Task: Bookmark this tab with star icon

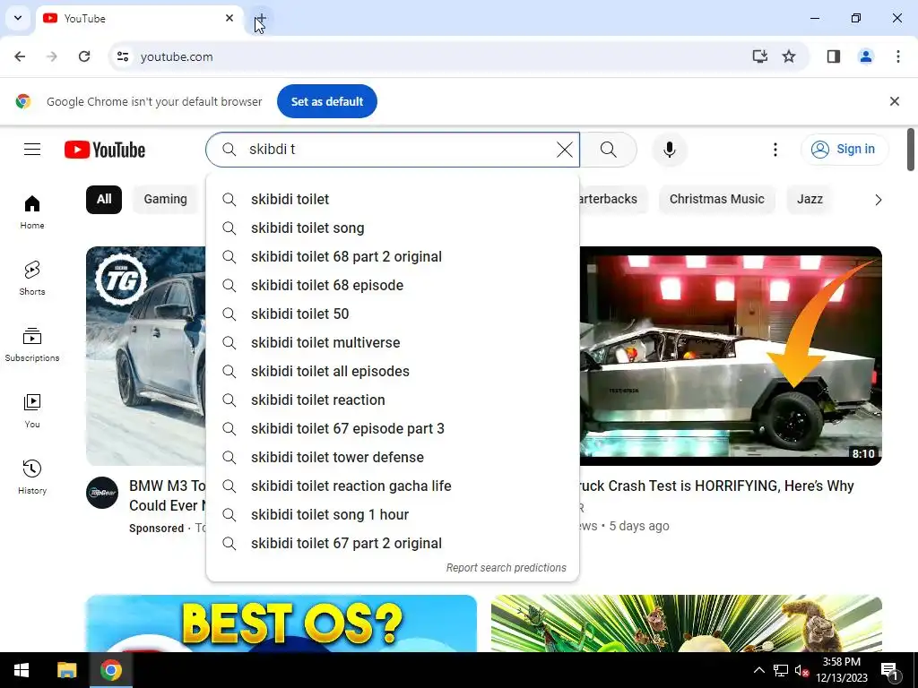Action: [x=789, y=56]
